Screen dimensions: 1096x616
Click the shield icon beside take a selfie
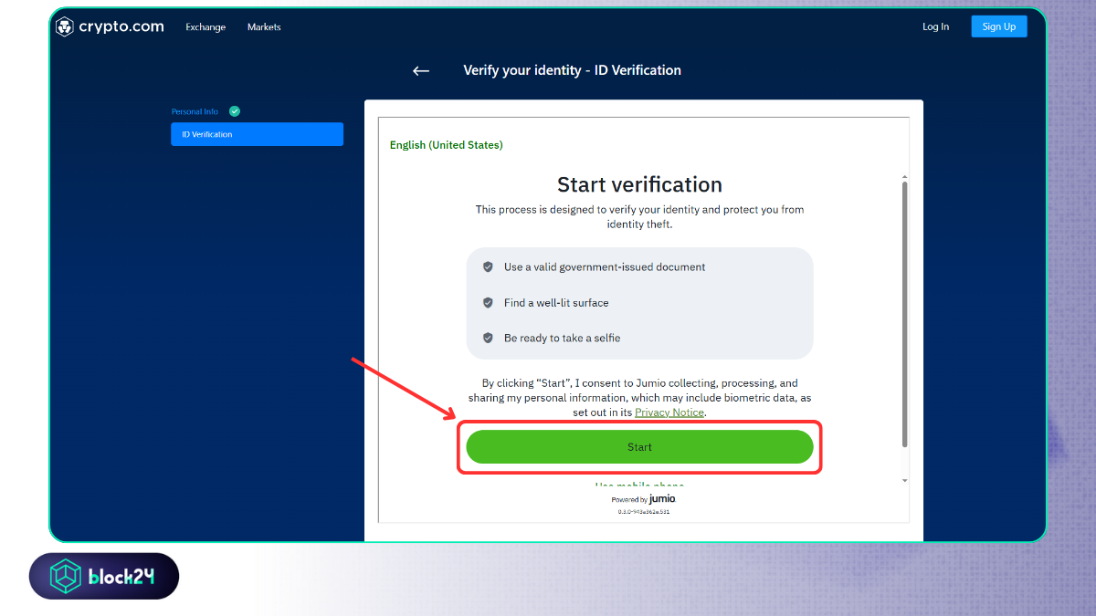[488, 339]
